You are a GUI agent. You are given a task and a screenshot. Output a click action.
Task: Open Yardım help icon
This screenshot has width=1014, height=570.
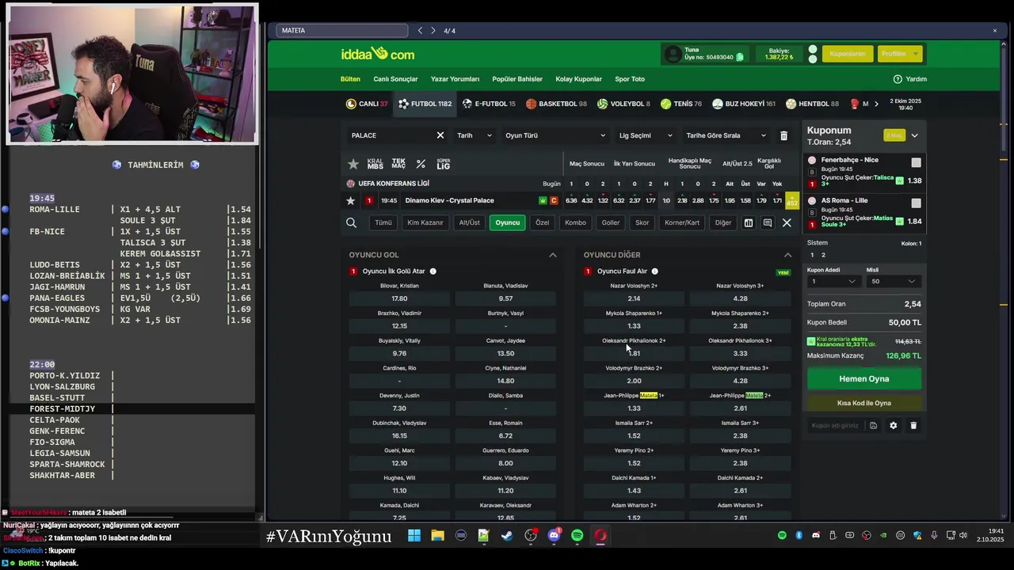[x=898, y=79]
